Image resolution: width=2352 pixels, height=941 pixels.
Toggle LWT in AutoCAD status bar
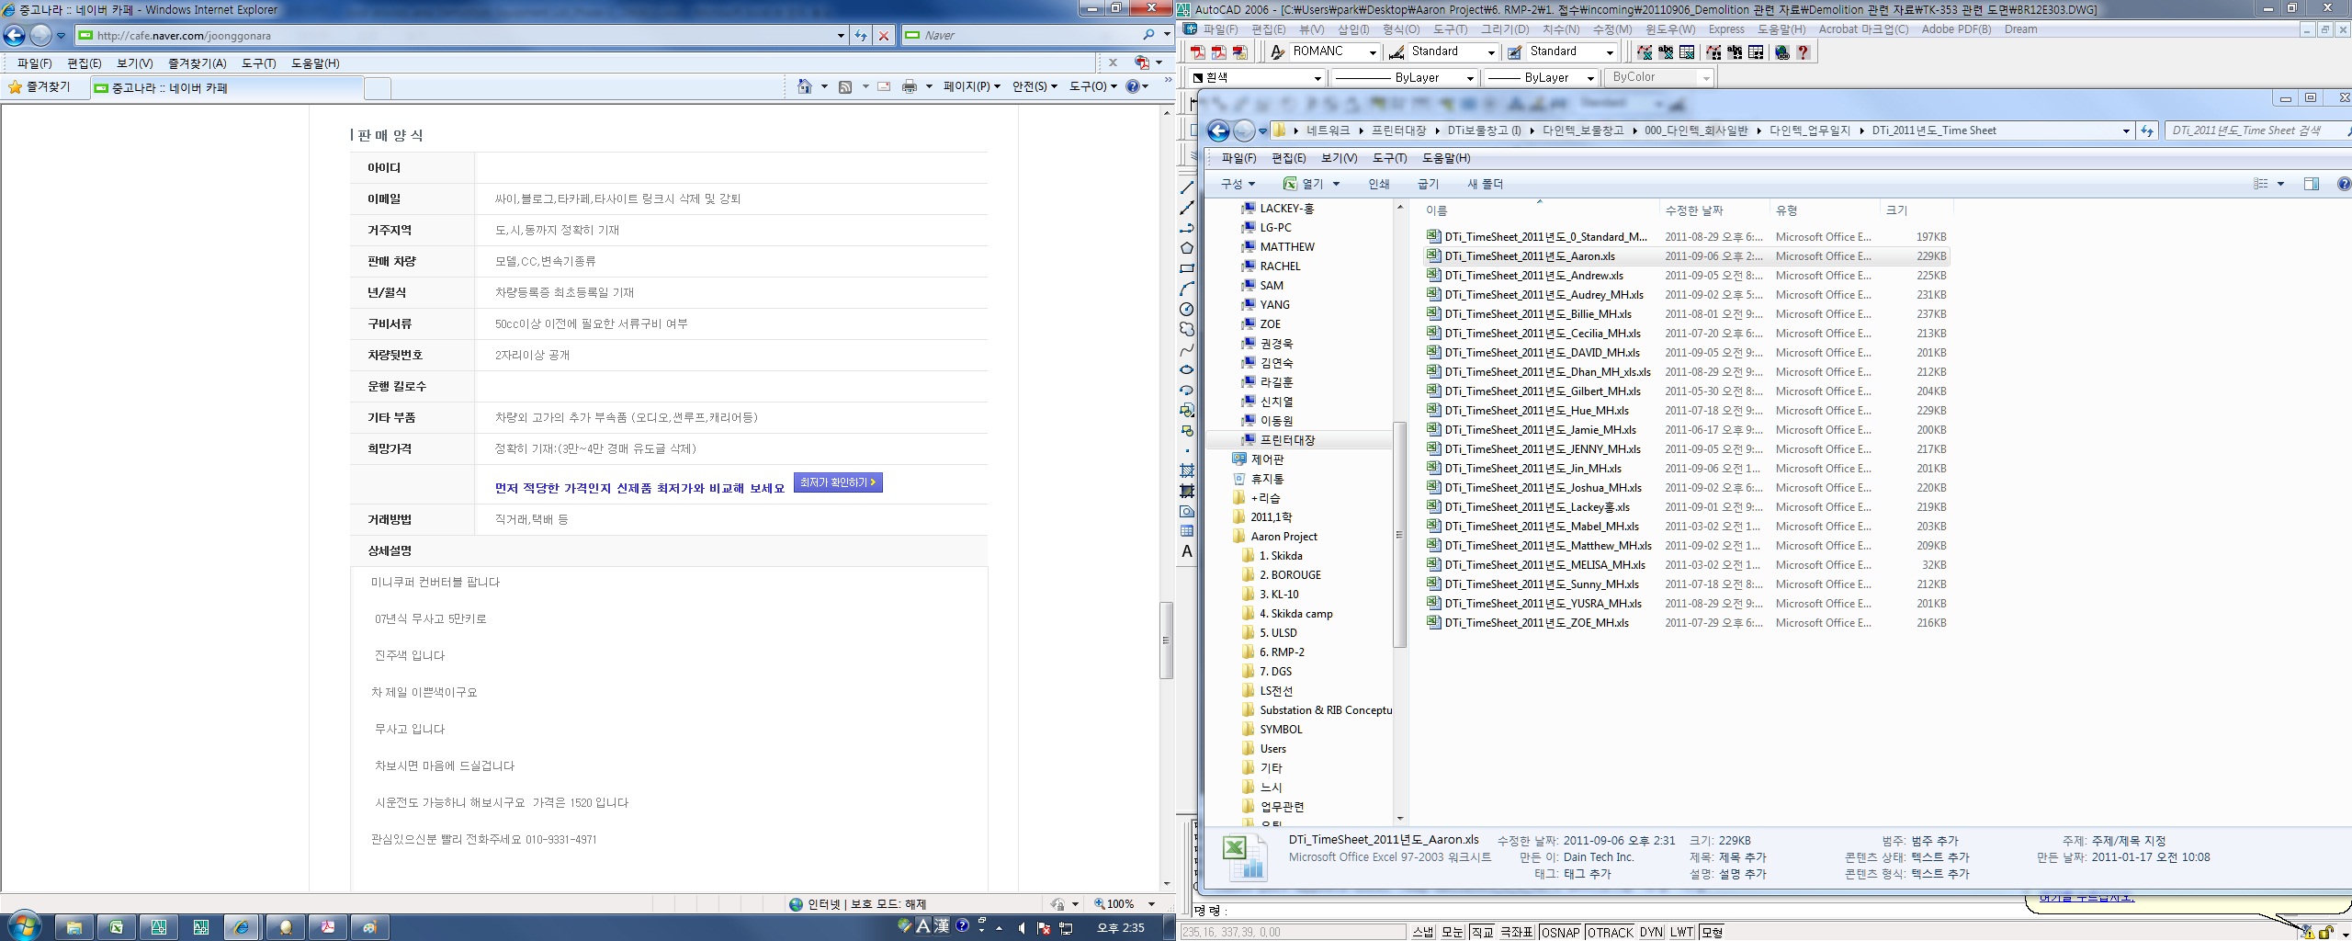point(1682,932)
